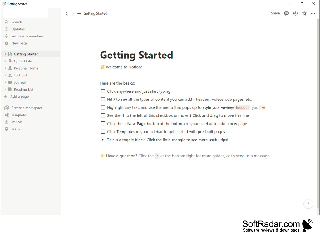Click the Settings gear icon in sidebar
320x240 pixels.
point(7,36)
